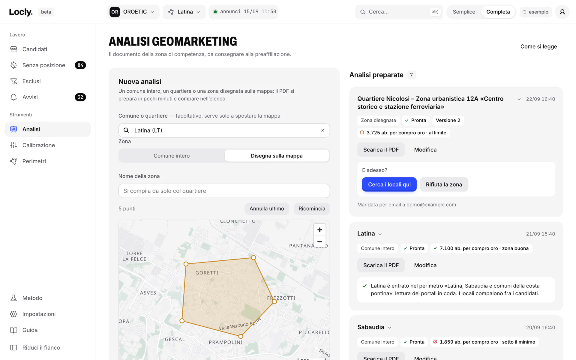Click the polygon vertex near Frezzotti
The width and height of the screenshot is (576, 360).
(274, 302)
